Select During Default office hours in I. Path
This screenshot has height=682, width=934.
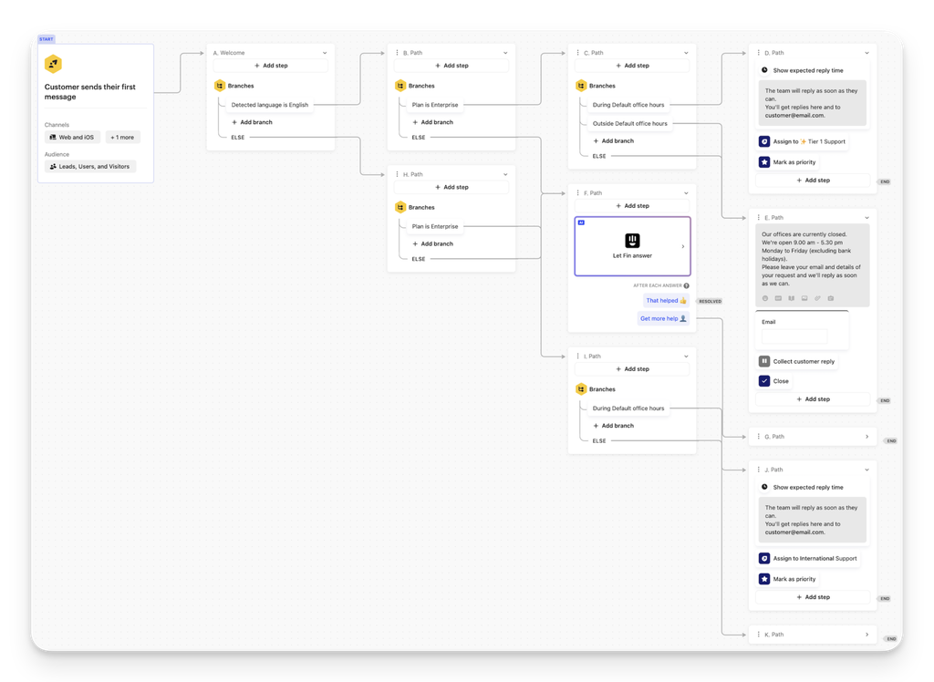(x=628, y=408)
